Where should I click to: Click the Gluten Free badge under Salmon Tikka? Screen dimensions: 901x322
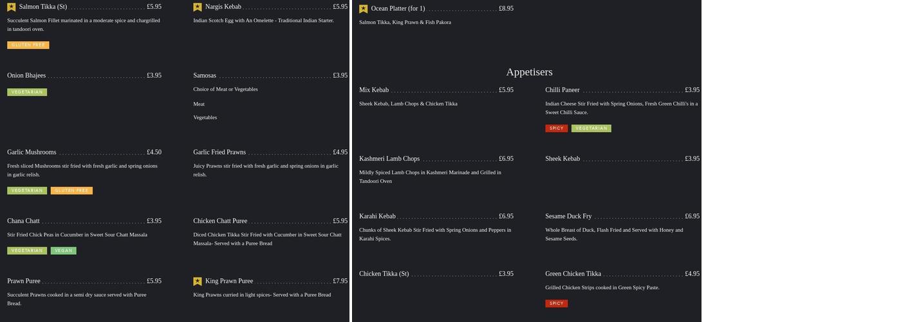coord(28,45)
